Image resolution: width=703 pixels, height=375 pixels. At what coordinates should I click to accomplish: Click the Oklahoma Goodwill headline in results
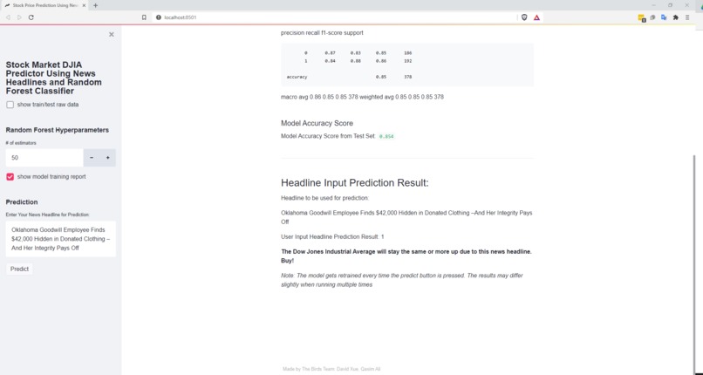coord(406,217)
